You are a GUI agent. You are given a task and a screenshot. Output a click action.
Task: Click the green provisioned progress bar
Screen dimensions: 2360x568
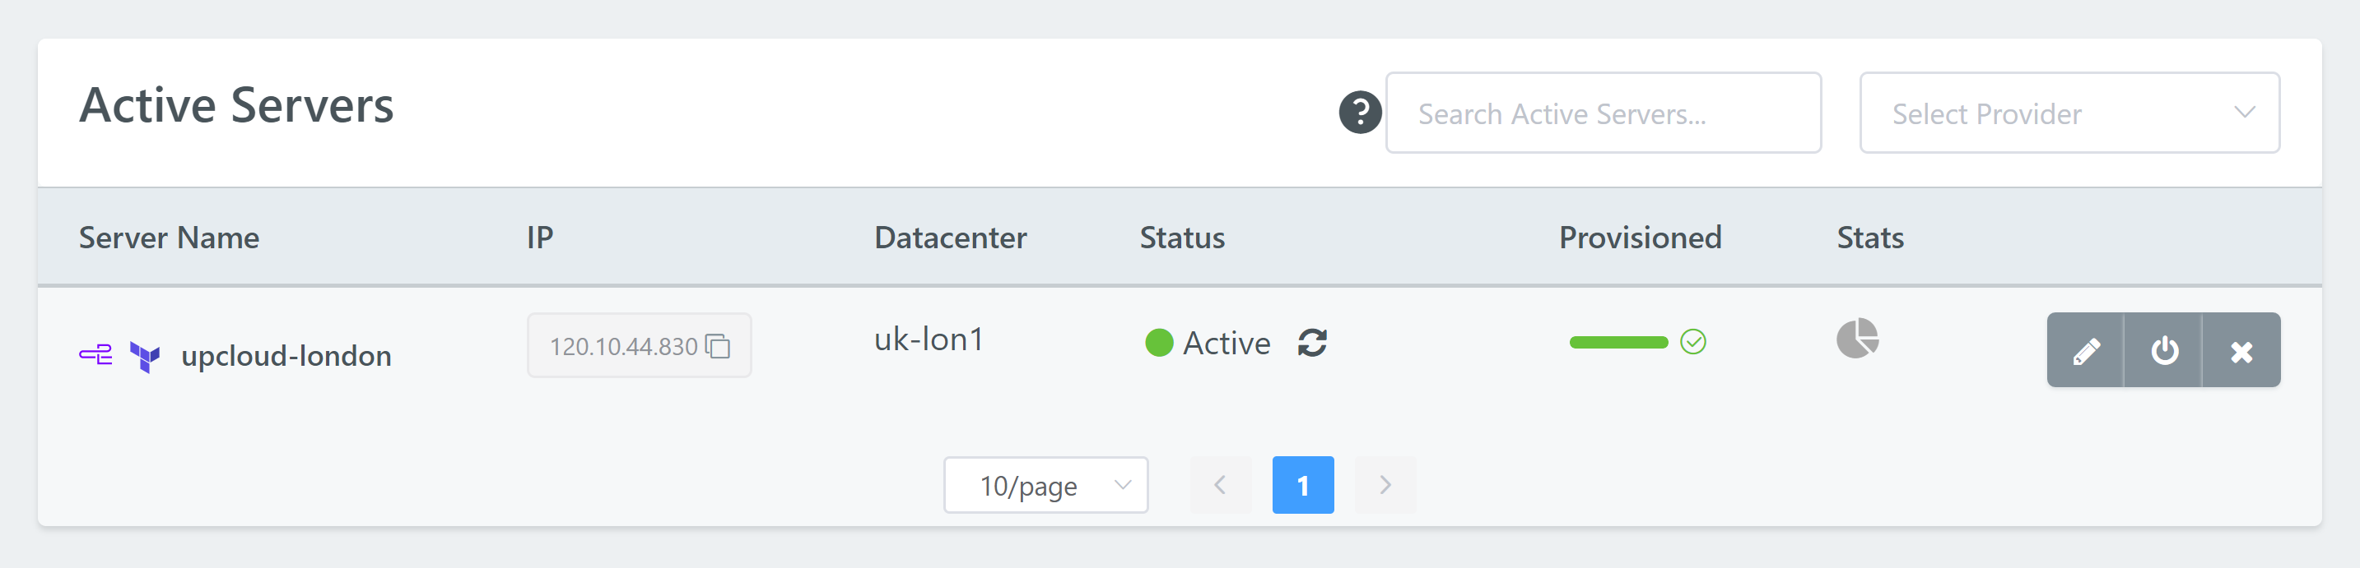[1618, 342]
